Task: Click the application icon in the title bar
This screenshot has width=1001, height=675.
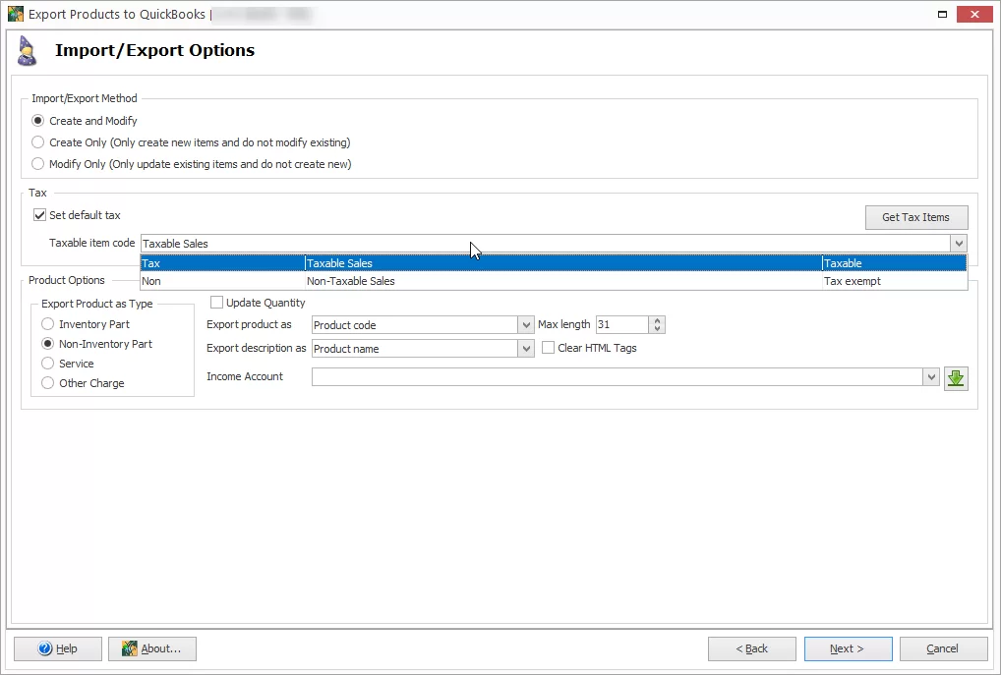Action: (x=14, y=14)
